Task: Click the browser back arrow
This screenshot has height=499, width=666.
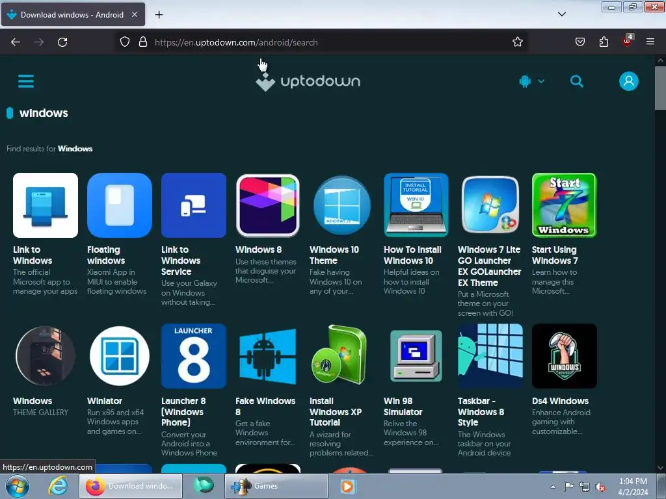Action: (16, 42)
